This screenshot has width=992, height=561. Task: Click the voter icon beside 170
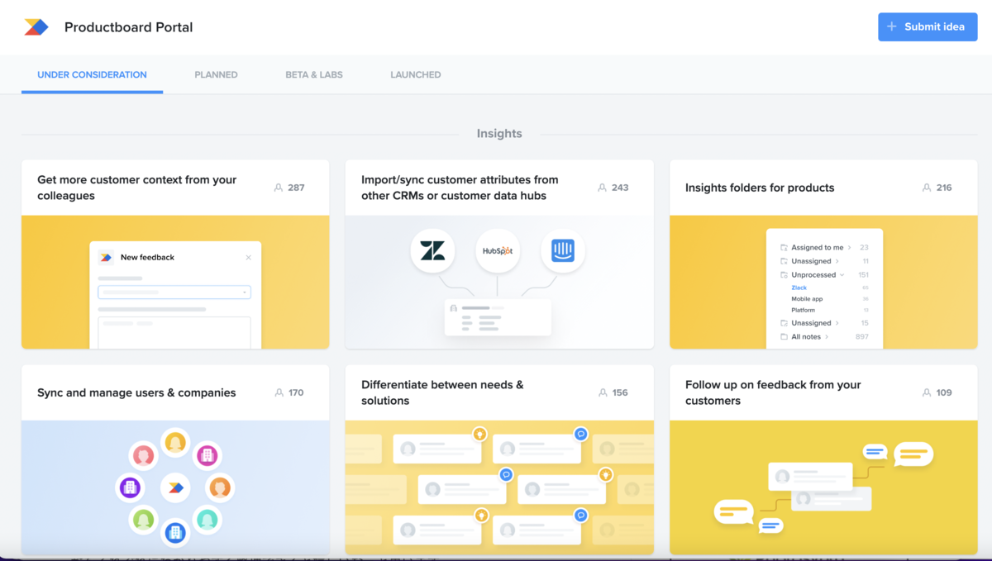(x=279, y=392)
